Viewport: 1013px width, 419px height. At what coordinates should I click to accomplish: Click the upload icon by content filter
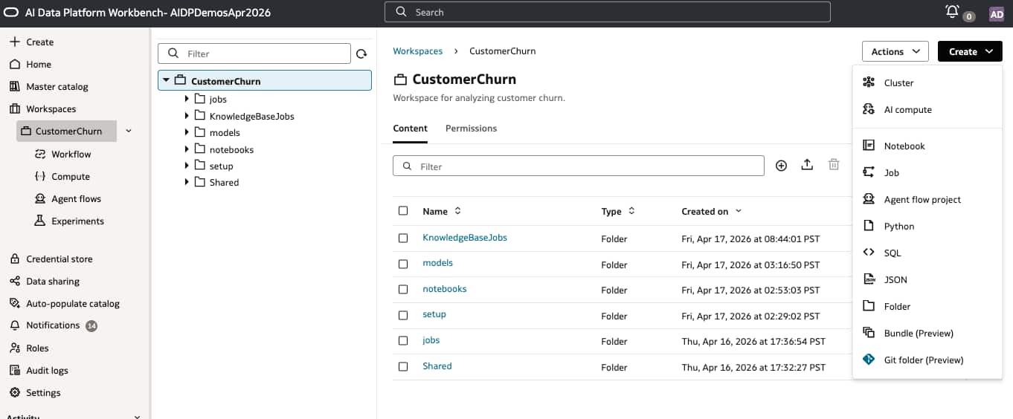tap(807, 165)
